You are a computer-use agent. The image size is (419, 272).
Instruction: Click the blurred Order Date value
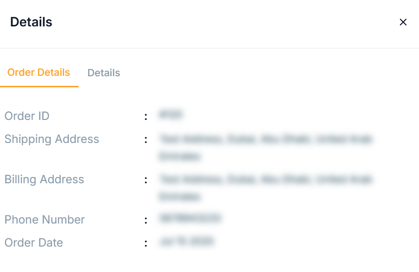coord(186,242)
